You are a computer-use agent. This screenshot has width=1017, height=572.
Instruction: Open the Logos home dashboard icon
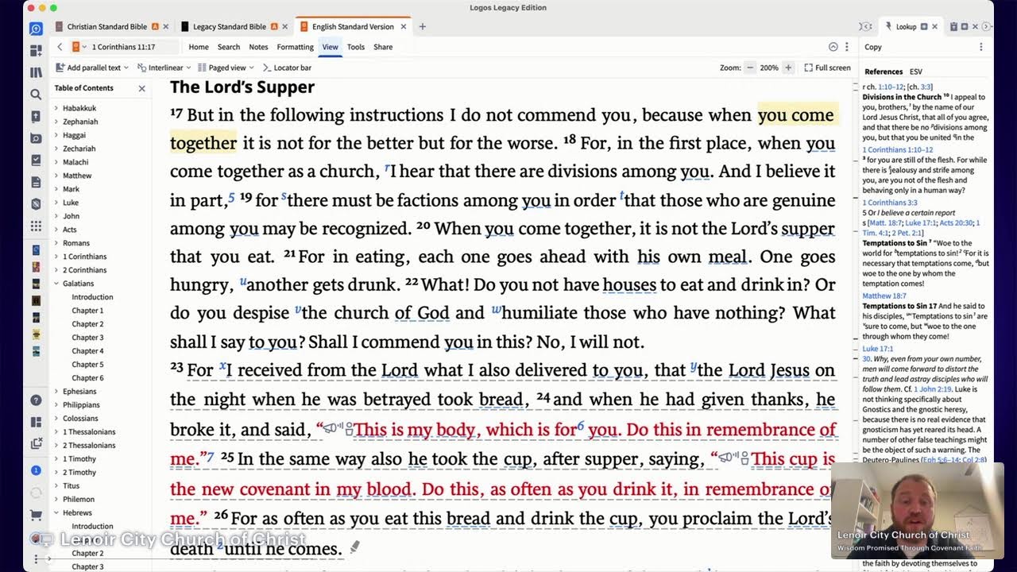[36, 29]
